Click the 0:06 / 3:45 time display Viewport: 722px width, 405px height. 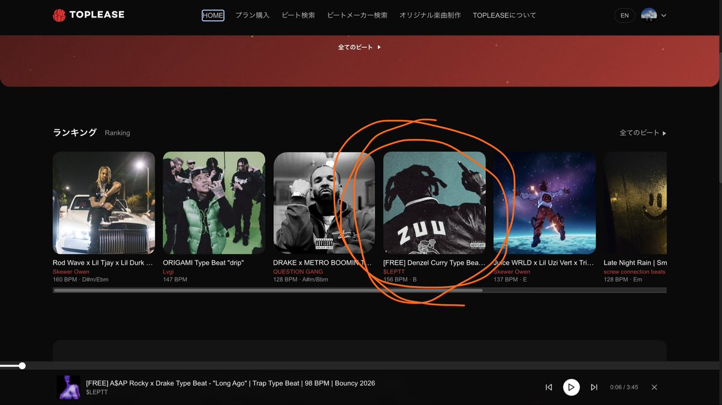[x=624, y=388]
